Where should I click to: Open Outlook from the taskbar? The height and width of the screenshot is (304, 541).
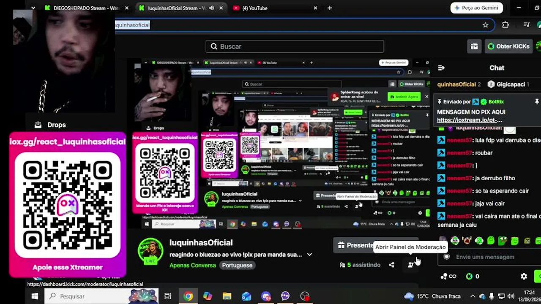246,296
